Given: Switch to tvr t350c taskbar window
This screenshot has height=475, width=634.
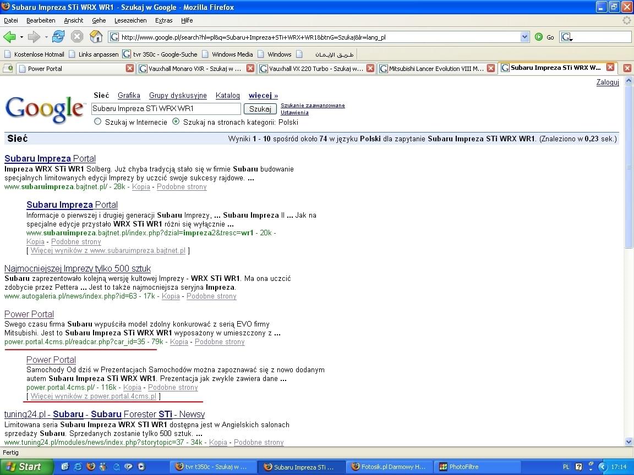Looking at the screenshot, I should click(x=212, y=467).
